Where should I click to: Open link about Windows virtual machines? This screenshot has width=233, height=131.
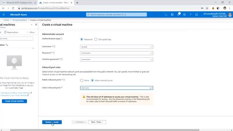[16, 93]
